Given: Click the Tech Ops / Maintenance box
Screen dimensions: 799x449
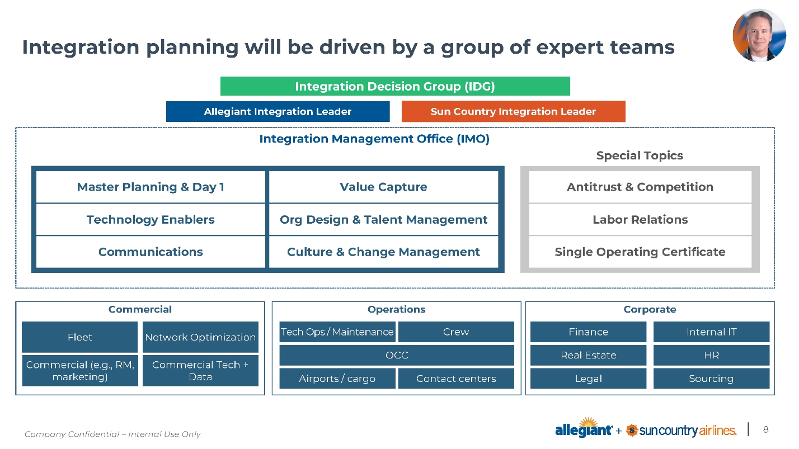Looking at the screenshot, I should click(x=337, y=332).
